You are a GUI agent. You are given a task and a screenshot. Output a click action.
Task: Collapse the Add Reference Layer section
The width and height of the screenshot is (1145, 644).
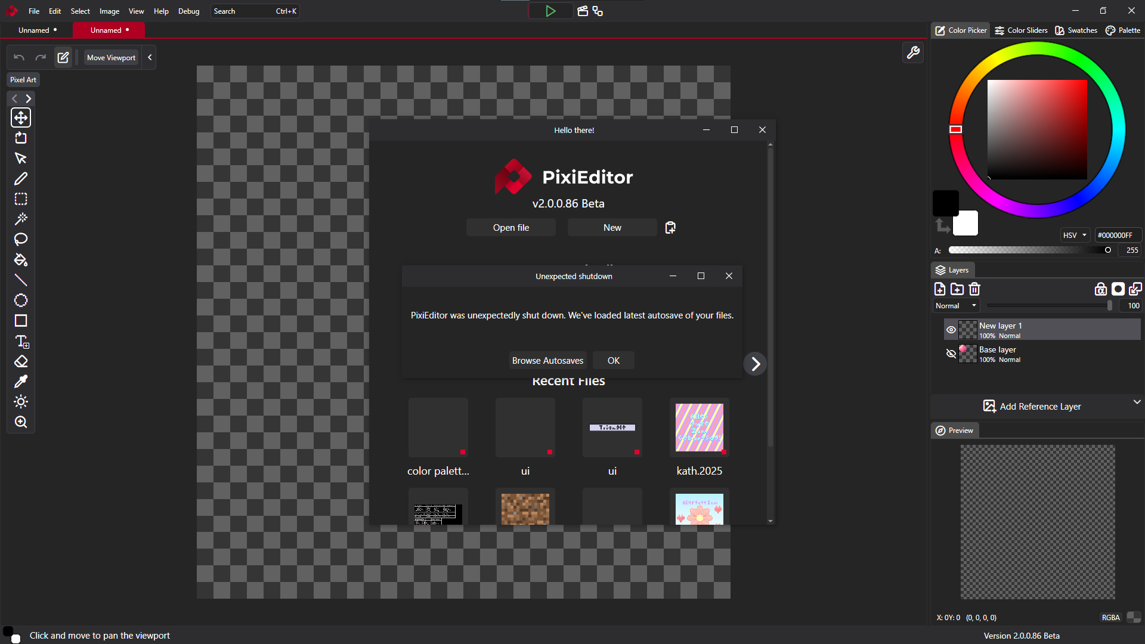(x=1137, y=402)
